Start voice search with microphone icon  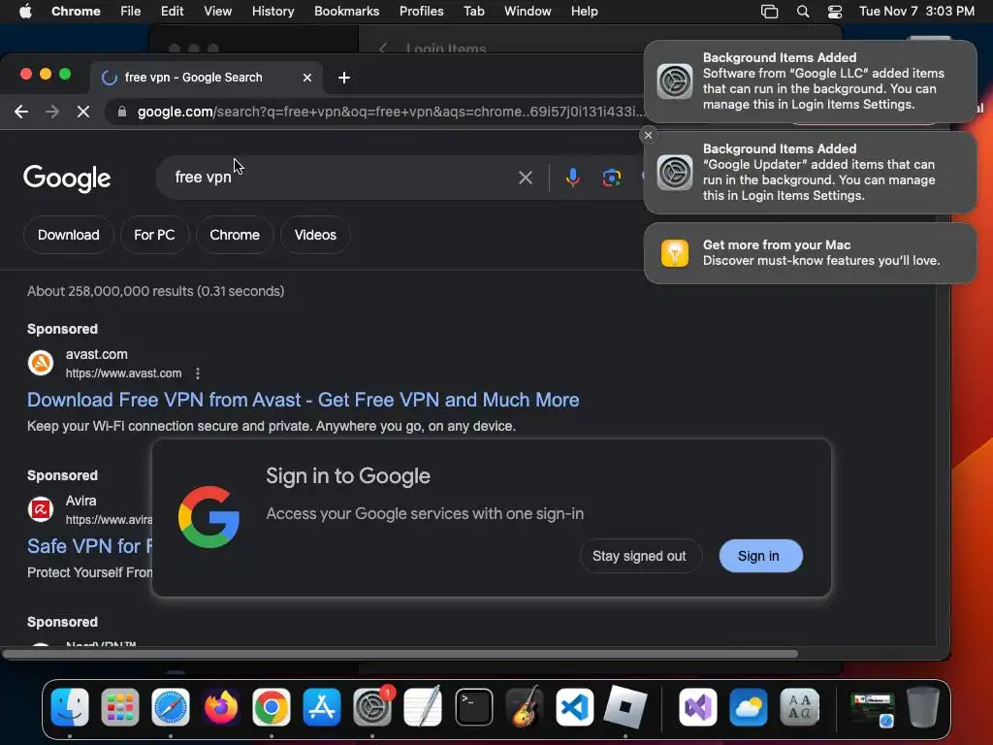point(572,178)
